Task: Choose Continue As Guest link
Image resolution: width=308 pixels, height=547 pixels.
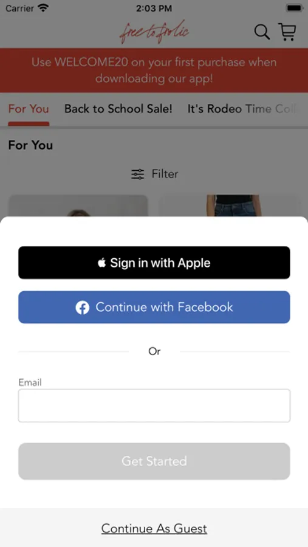Action: coord(154,529)
